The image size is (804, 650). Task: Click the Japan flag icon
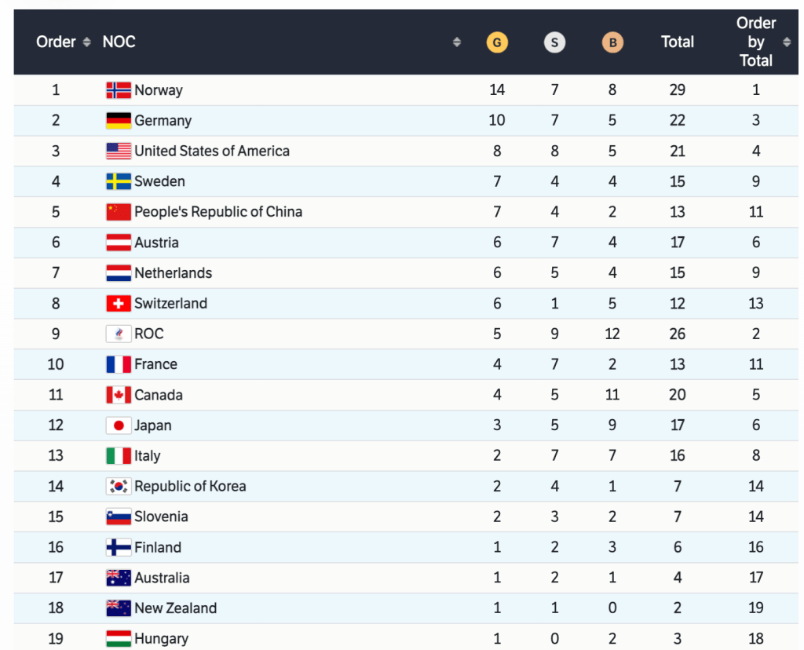tap(119, 425)
